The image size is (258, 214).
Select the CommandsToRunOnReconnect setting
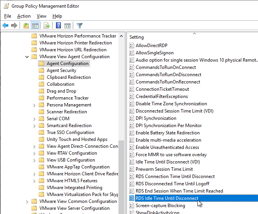[168, 82]
